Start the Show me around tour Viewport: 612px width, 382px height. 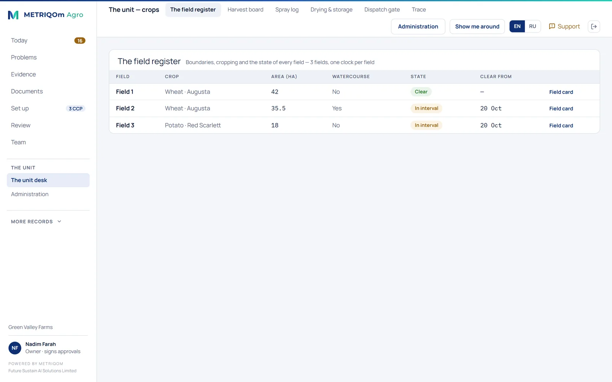tap(477, 26)
